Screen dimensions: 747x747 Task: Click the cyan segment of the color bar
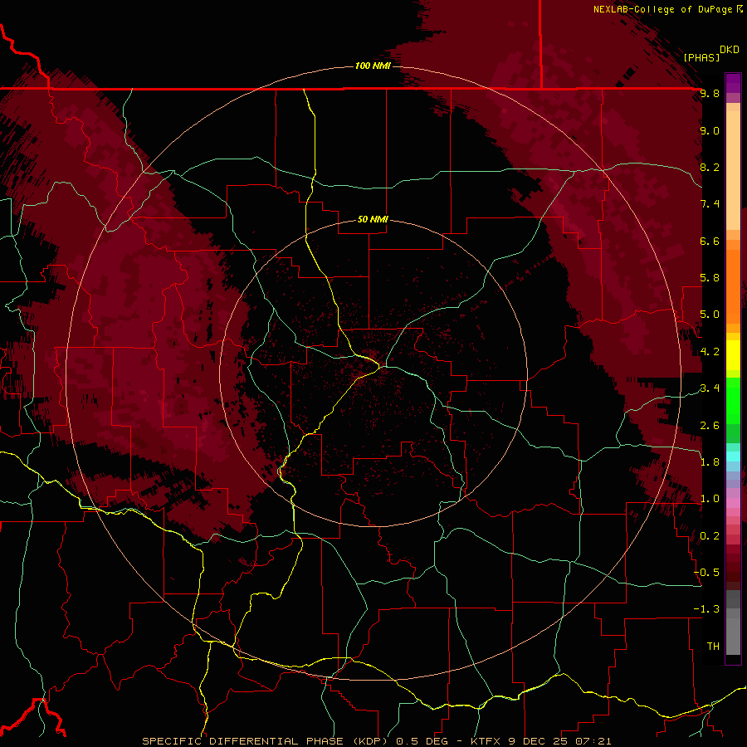(x=733, y=456)
